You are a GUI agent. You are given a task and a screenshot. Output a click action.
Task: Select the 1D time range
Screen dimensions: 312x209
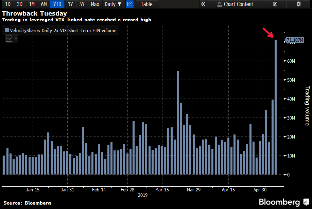pos(8,4)
